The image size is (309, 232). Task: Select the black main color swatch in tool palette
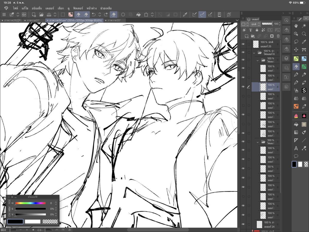(294, 164)
